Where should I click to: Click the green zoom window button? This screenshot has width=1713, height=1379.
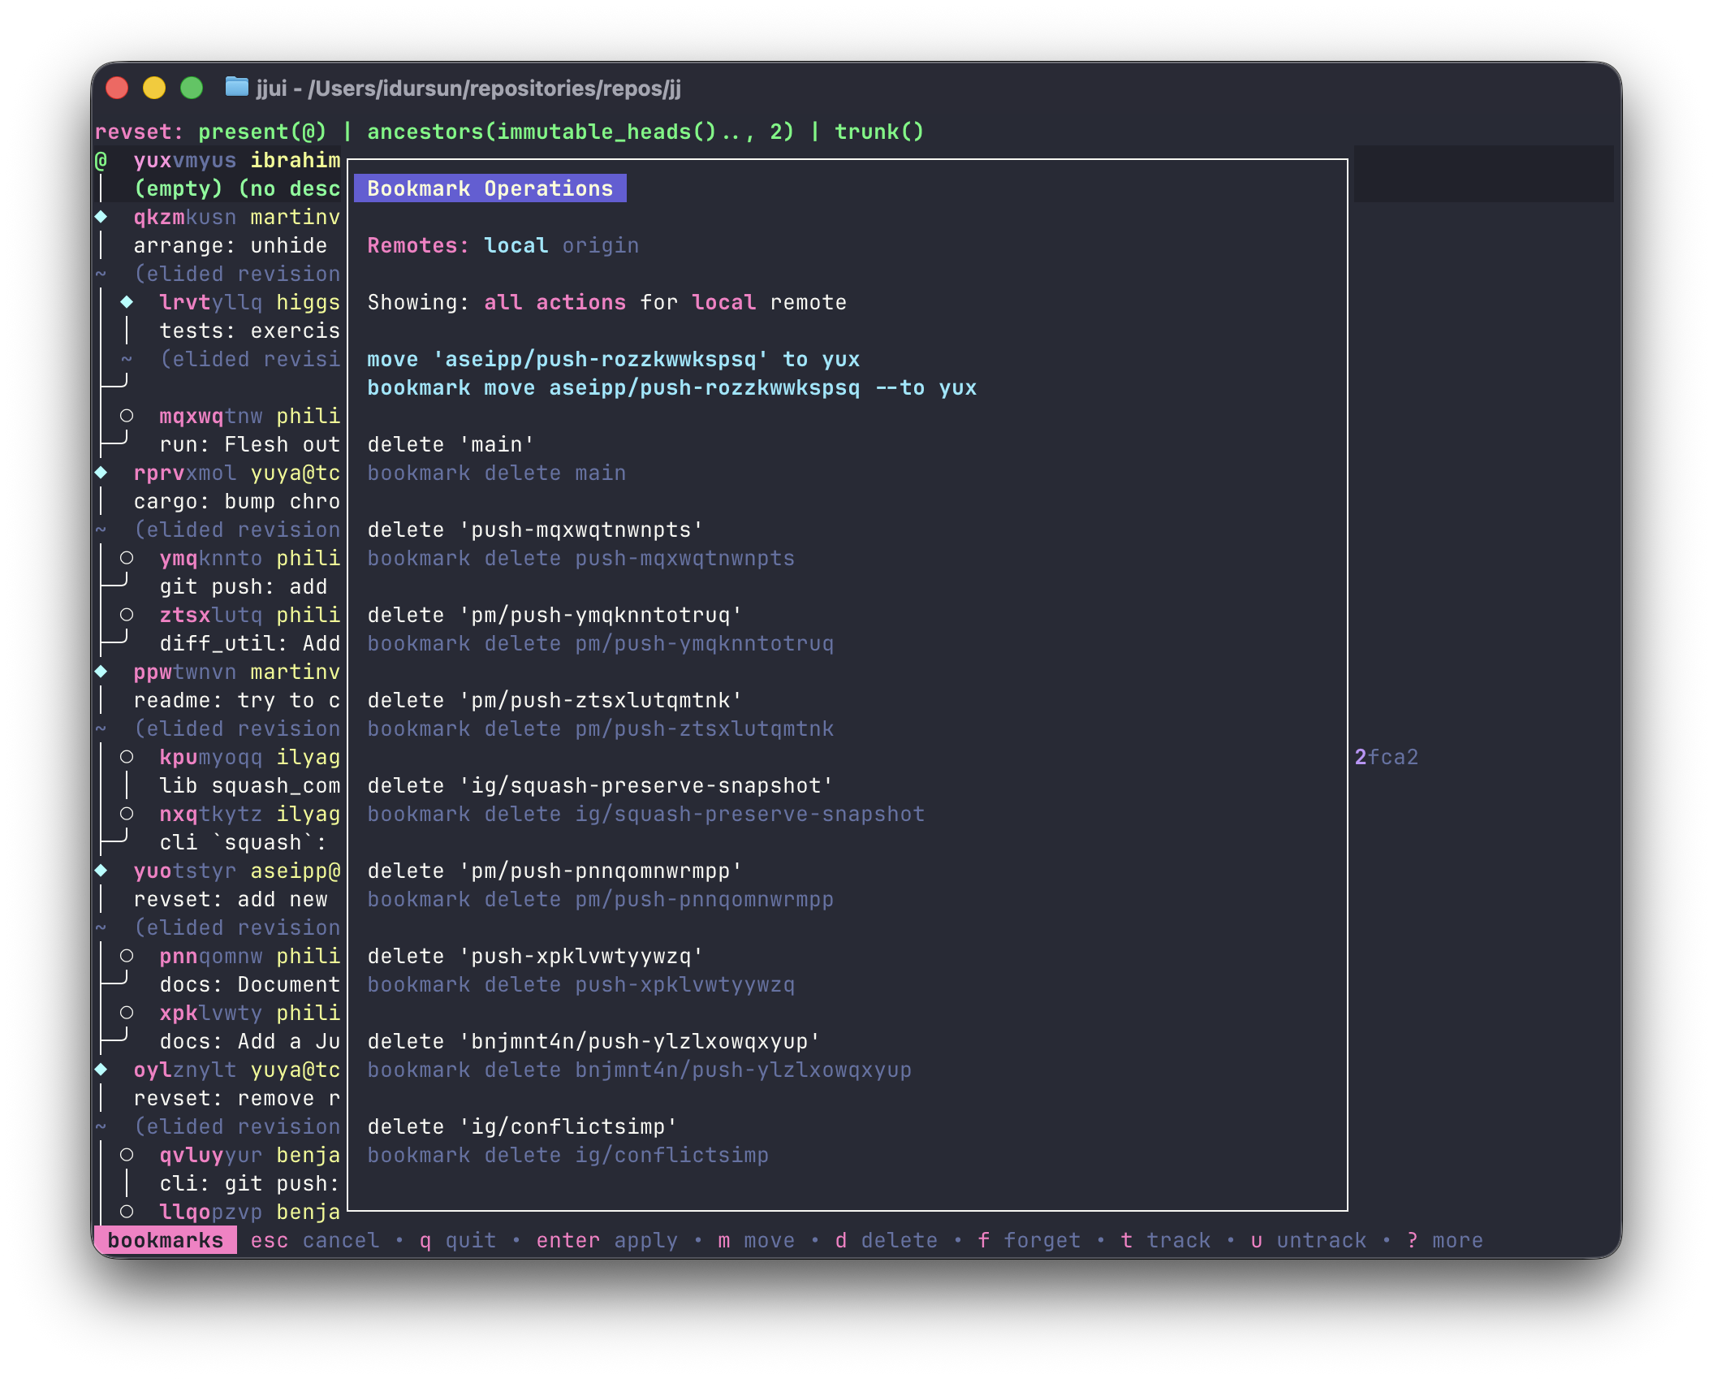[192, 88]
